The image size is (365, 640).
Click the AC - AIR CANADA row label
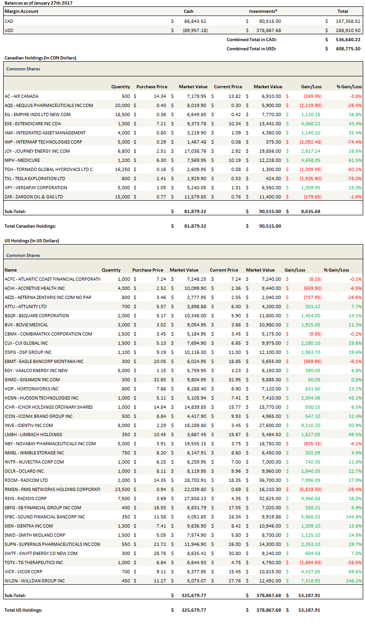click(21, 96)
